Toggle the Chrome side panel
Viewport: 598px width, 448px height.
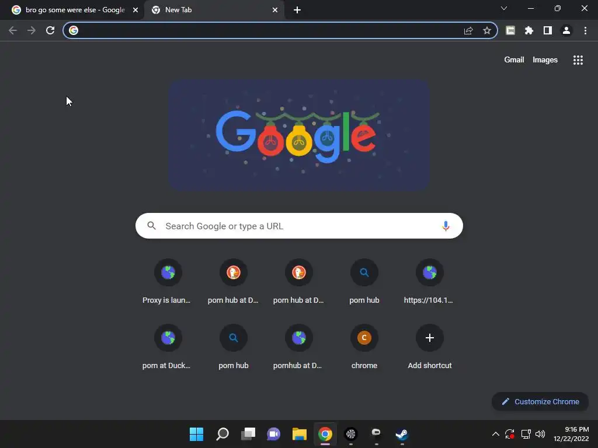548,30
